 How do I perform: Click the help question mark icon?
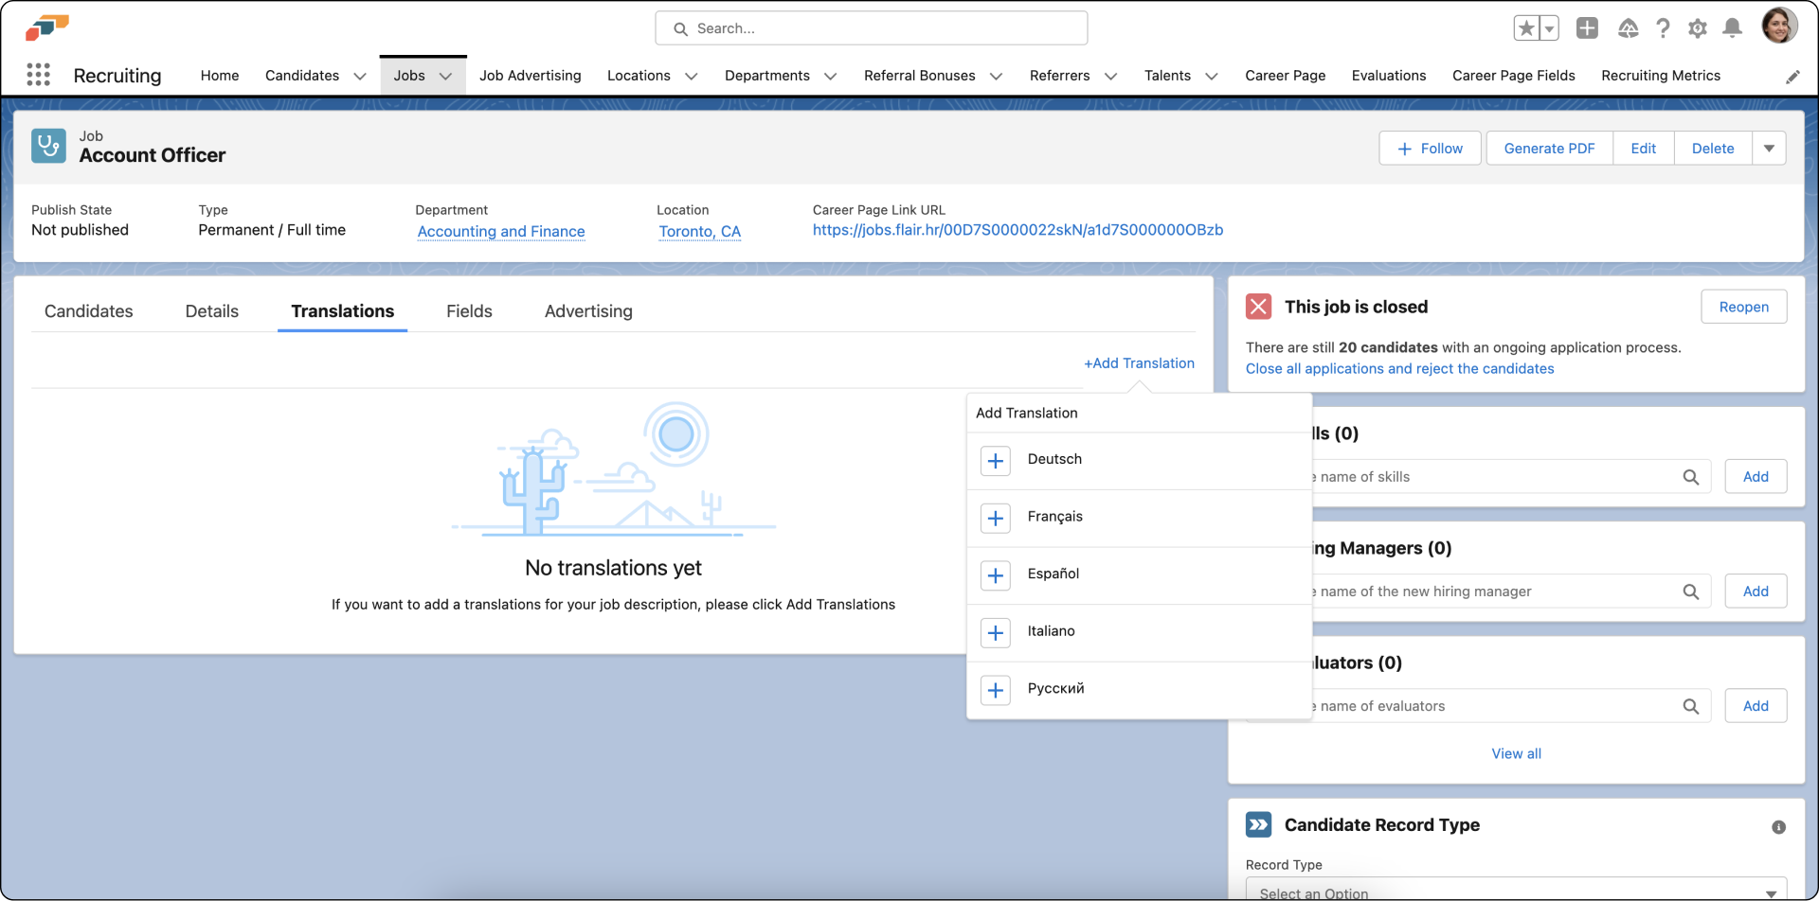point(1663,28)
